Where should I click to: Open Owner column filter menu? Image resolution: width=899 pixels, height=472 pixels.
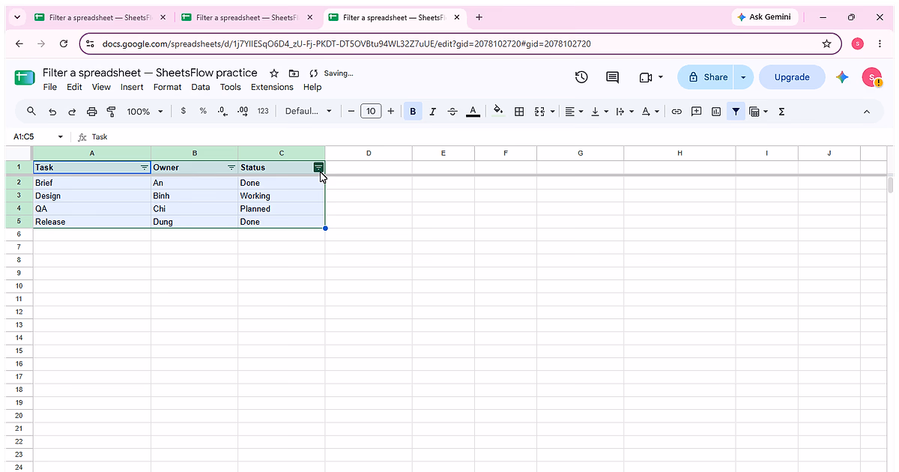point(231,168)
